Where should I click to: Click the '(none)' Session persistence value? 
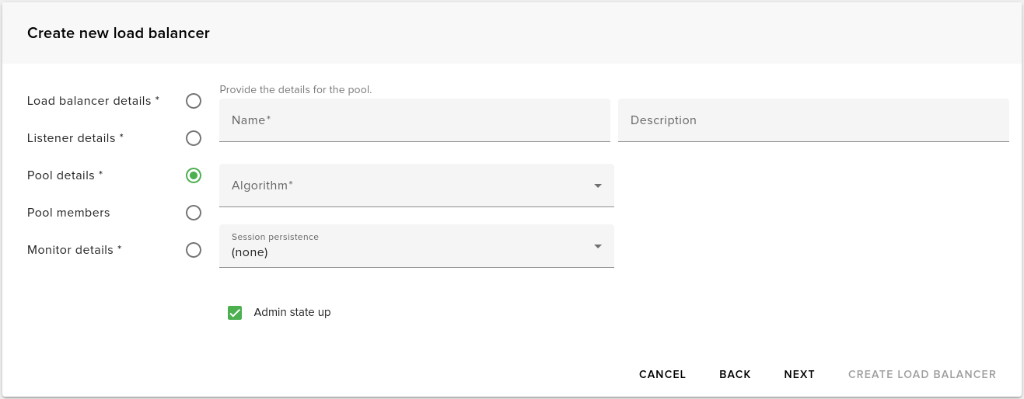pos(250,252)
